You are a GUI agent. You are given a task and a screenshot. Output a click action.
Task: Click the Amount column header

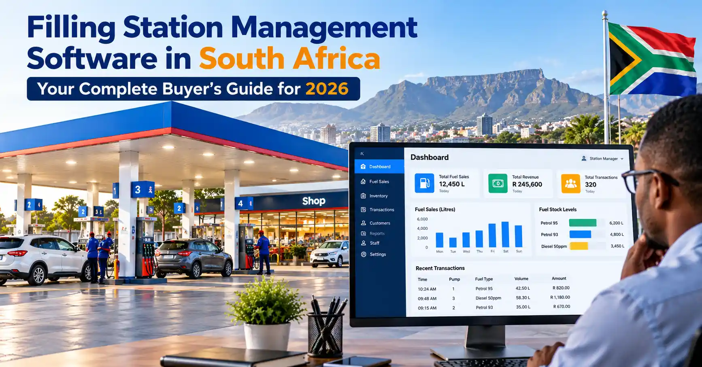point(559,278)
